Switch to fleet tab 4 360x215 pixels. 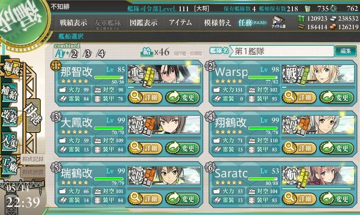pyautogui.click(x=101, y=54)
